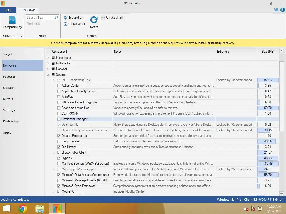Open the Twitter bird link
The width and height of the screenshot is (286, 214).
[276, 10]
